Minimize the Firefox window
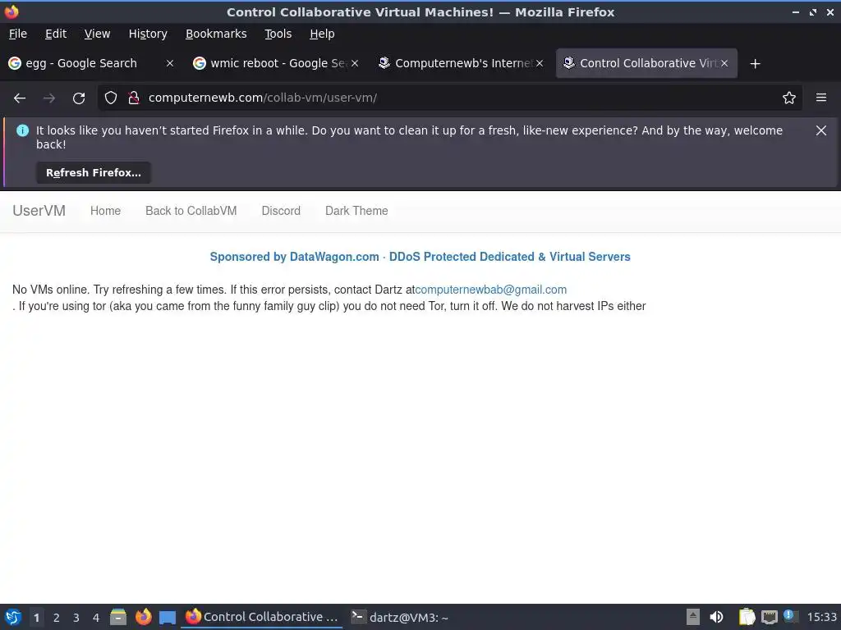 [796, 12]
